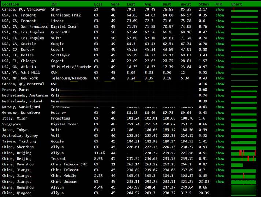Click 'show' for Singapore Digital Ocean row
Image resolution: width=261 pixels, height=197 pixels.
coord(220,124)
